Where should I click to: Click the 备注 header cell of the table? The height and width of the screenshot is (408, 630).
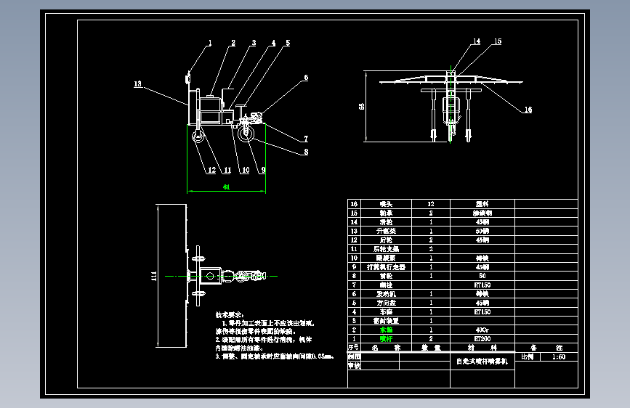(x=546, y=348)
